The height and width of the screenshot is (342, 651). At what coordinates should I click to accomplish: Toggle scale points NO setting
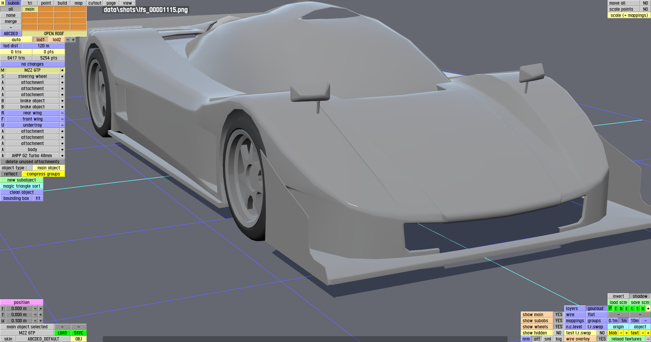[646, 9]
